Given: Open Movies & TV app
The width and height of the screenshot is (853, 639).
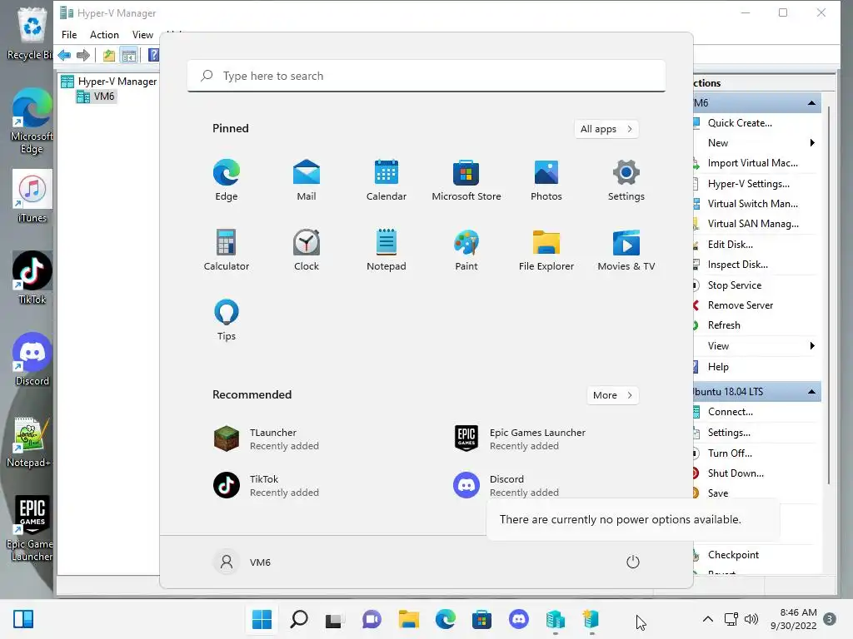Looking at the screenshot, I should pos(626,250).
